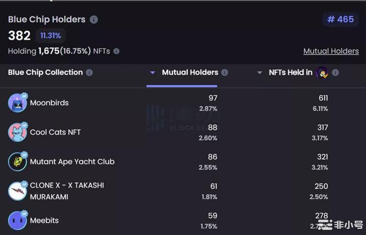Click the Meebits collection avatar

coord(17,220)
